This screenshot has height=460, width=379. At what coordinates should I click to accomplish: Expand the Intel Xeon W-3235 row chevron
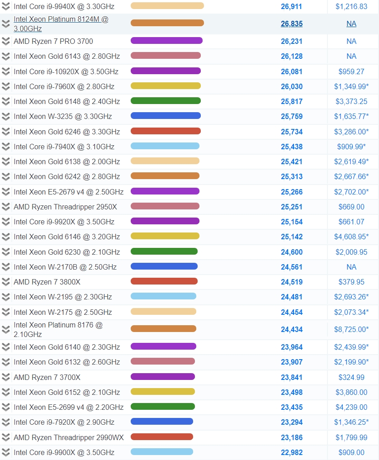pos(6,116)
